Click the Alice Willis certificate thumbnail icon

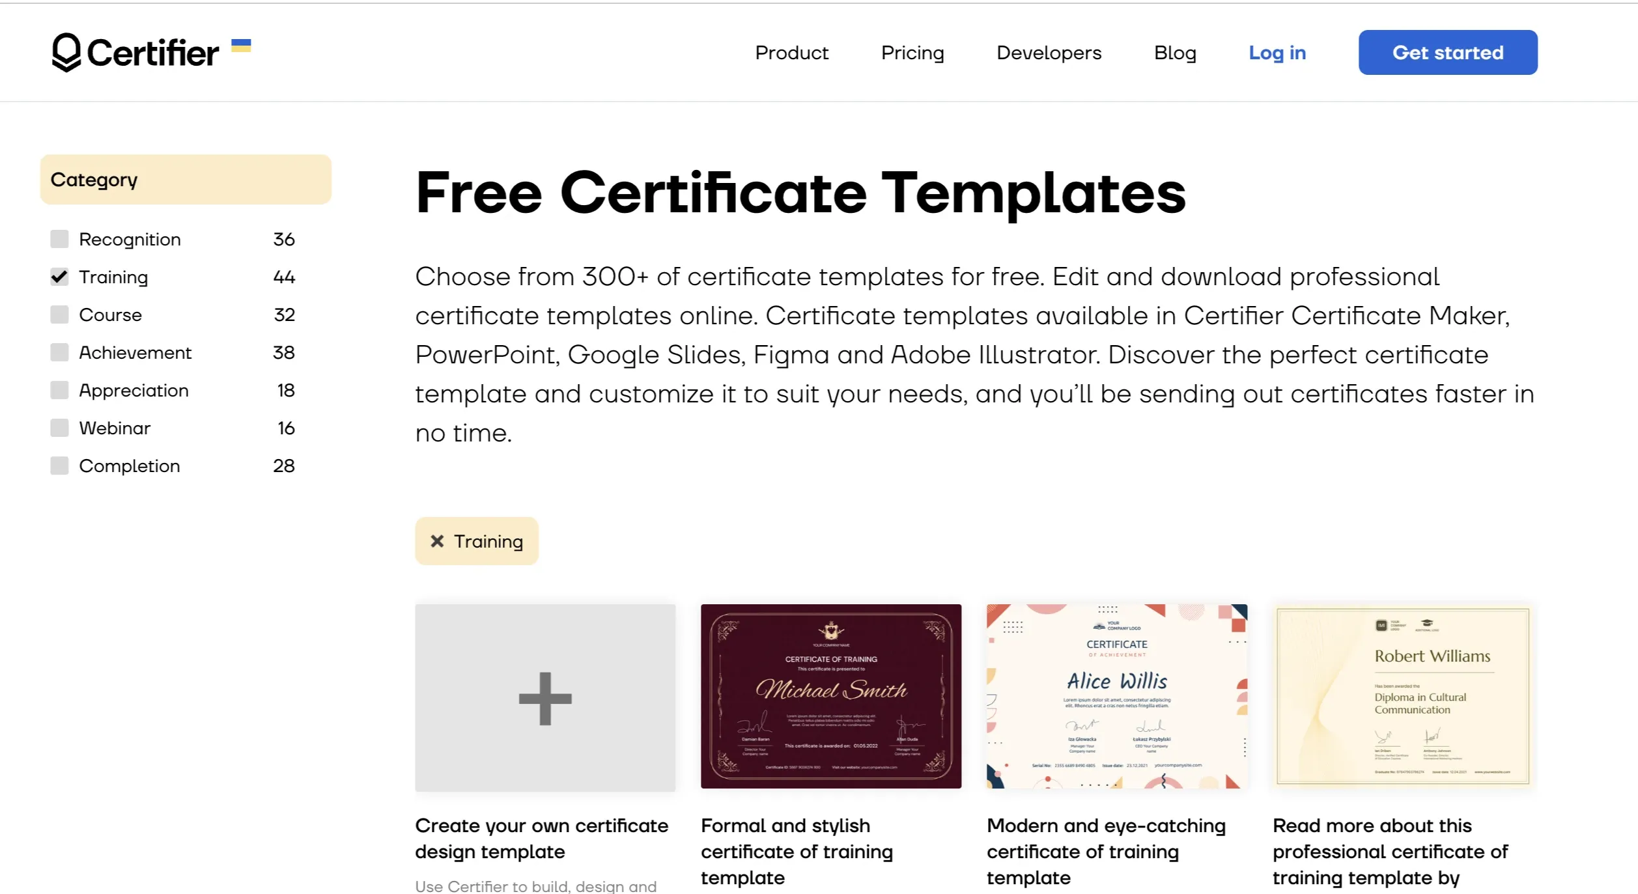pos(1116,696)
